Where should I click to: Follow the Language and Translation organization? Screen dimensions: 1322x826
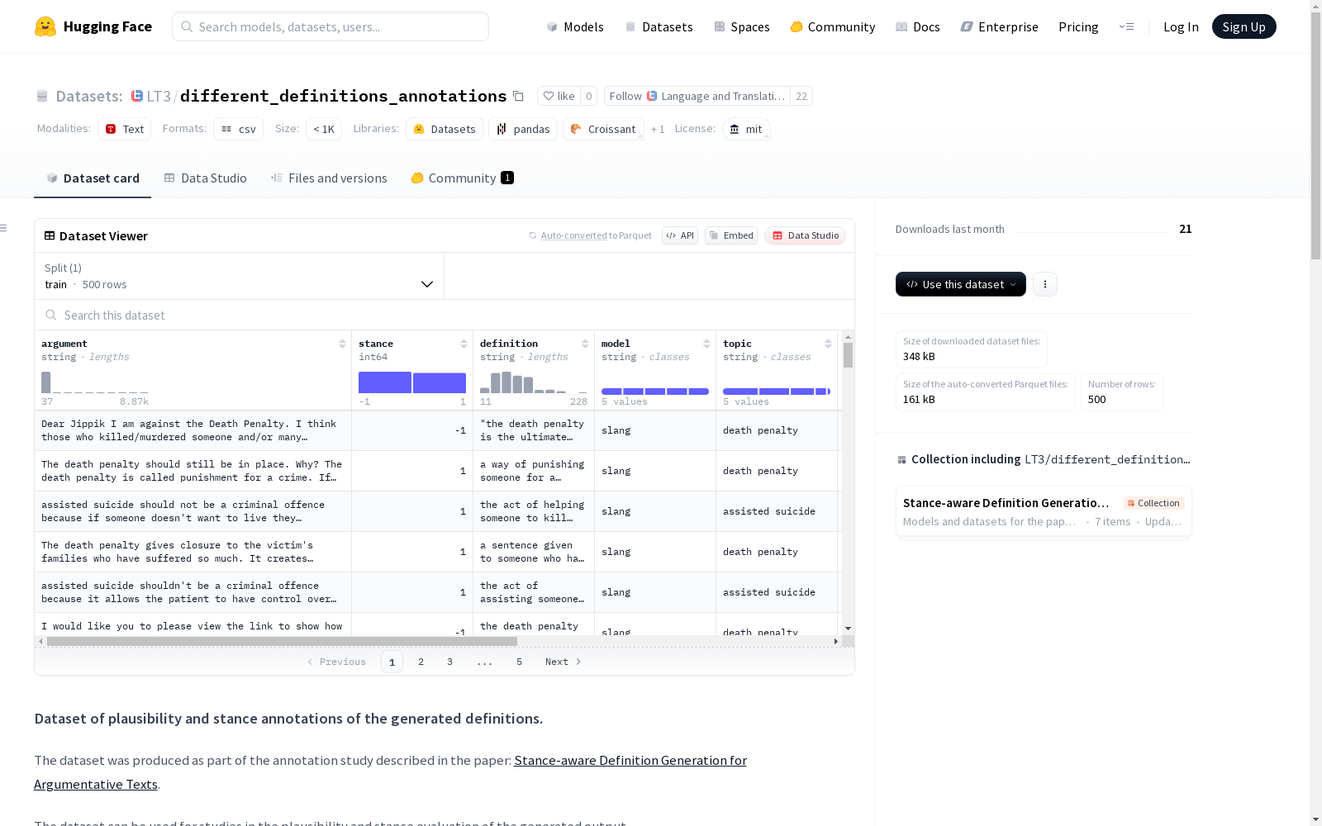point(697,96)
